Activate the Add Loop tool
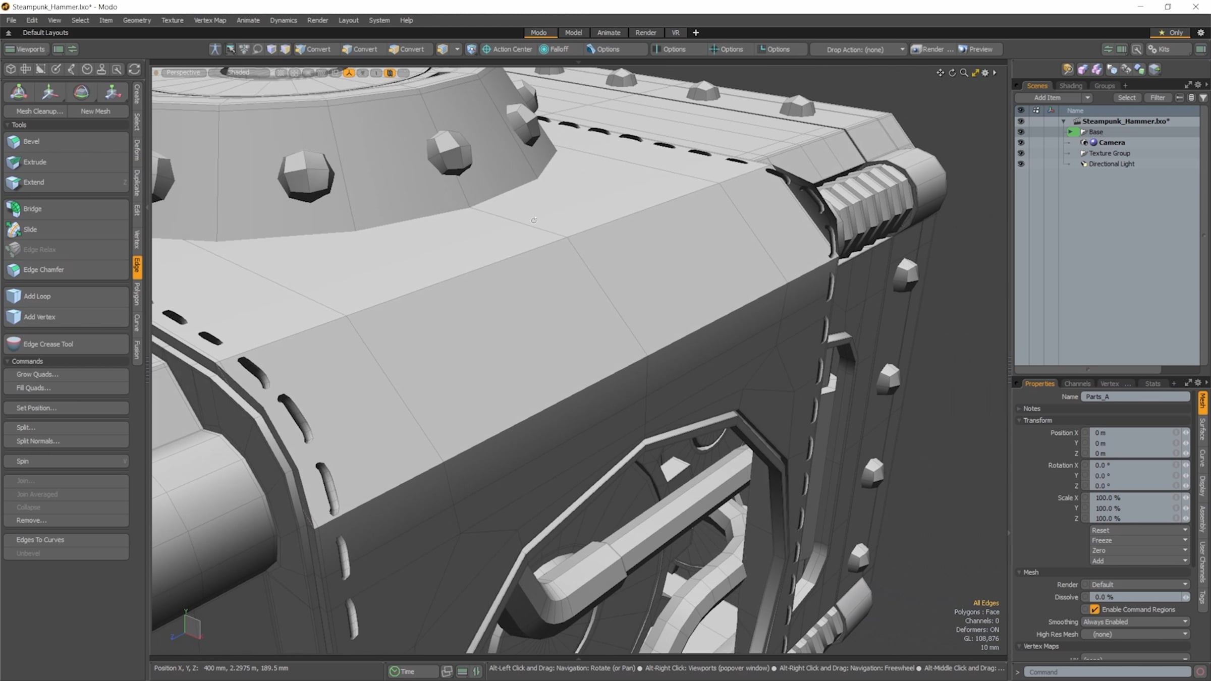 tap(66, 296)
